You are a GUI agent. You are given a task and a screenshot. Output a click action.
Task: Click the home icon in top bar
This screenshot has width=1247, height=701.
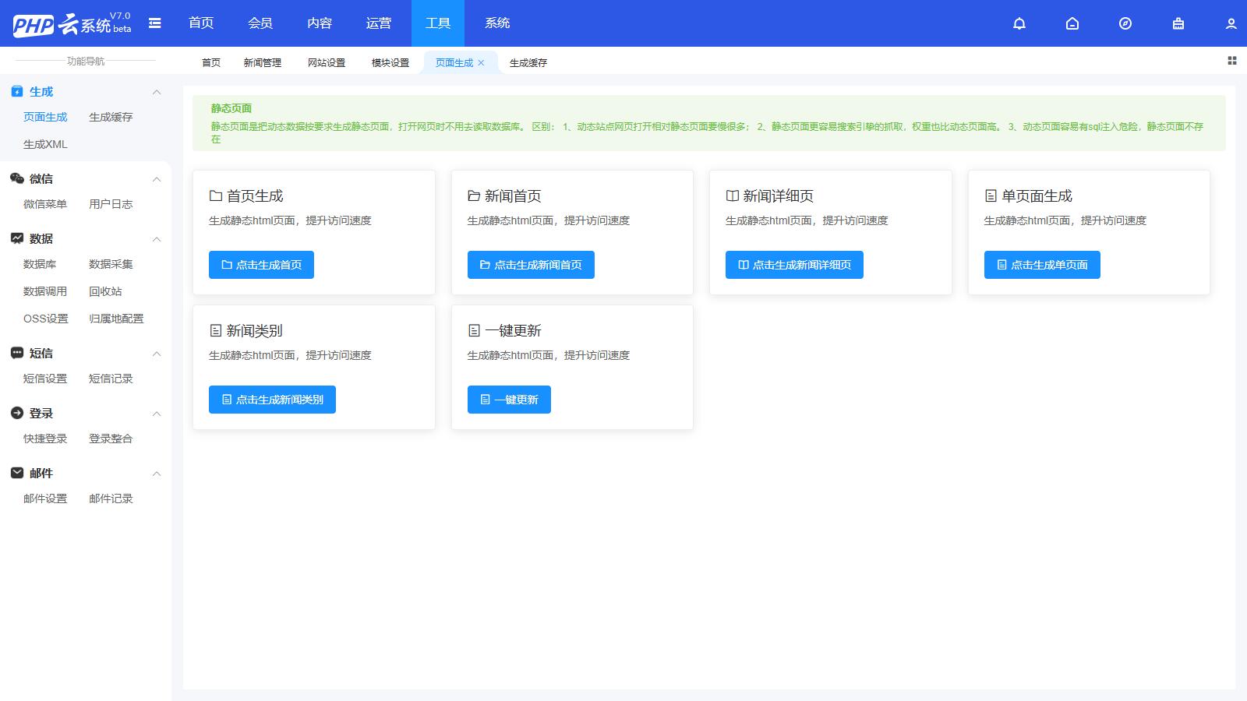(x=1072, y=23)
